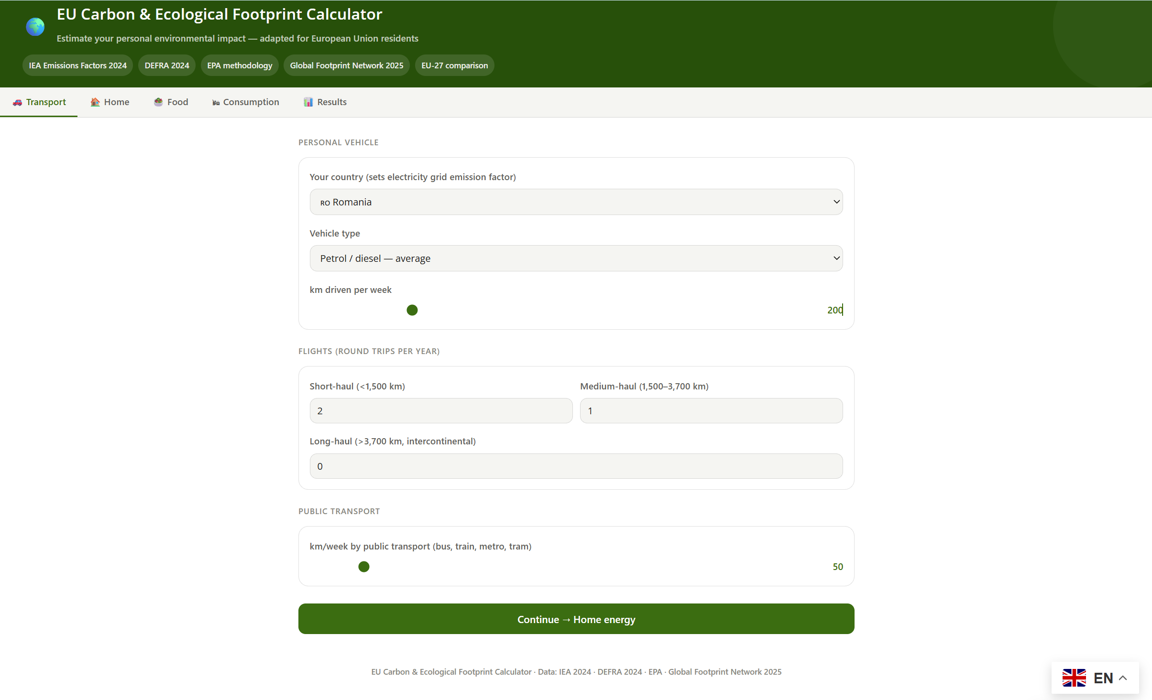Click the 'EU Carbon & Ecological Footprint Calculator' title
This screenshot has width=1152, height=700.
(219, 14)
